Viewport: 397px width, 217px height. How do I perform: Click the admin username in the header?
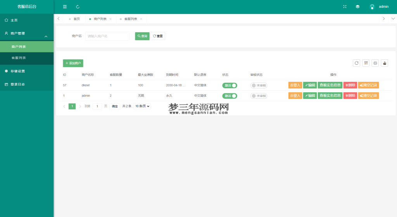pyautogui.click(x=383, y=7)
